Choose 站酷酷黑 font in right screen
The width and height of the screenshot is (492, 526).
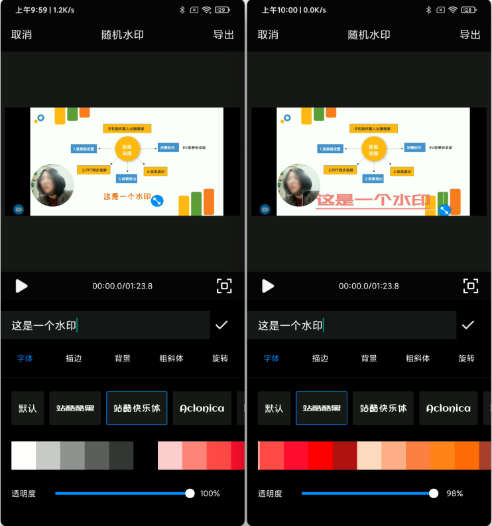pyautogui.click(x=322, y=408)
